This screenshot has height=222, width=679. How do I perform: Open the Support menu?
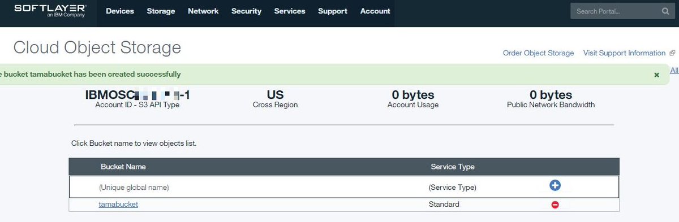pos(333,11)
